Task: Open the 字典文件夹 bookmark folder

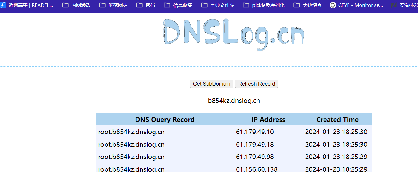Action: [x=218, y=5]
